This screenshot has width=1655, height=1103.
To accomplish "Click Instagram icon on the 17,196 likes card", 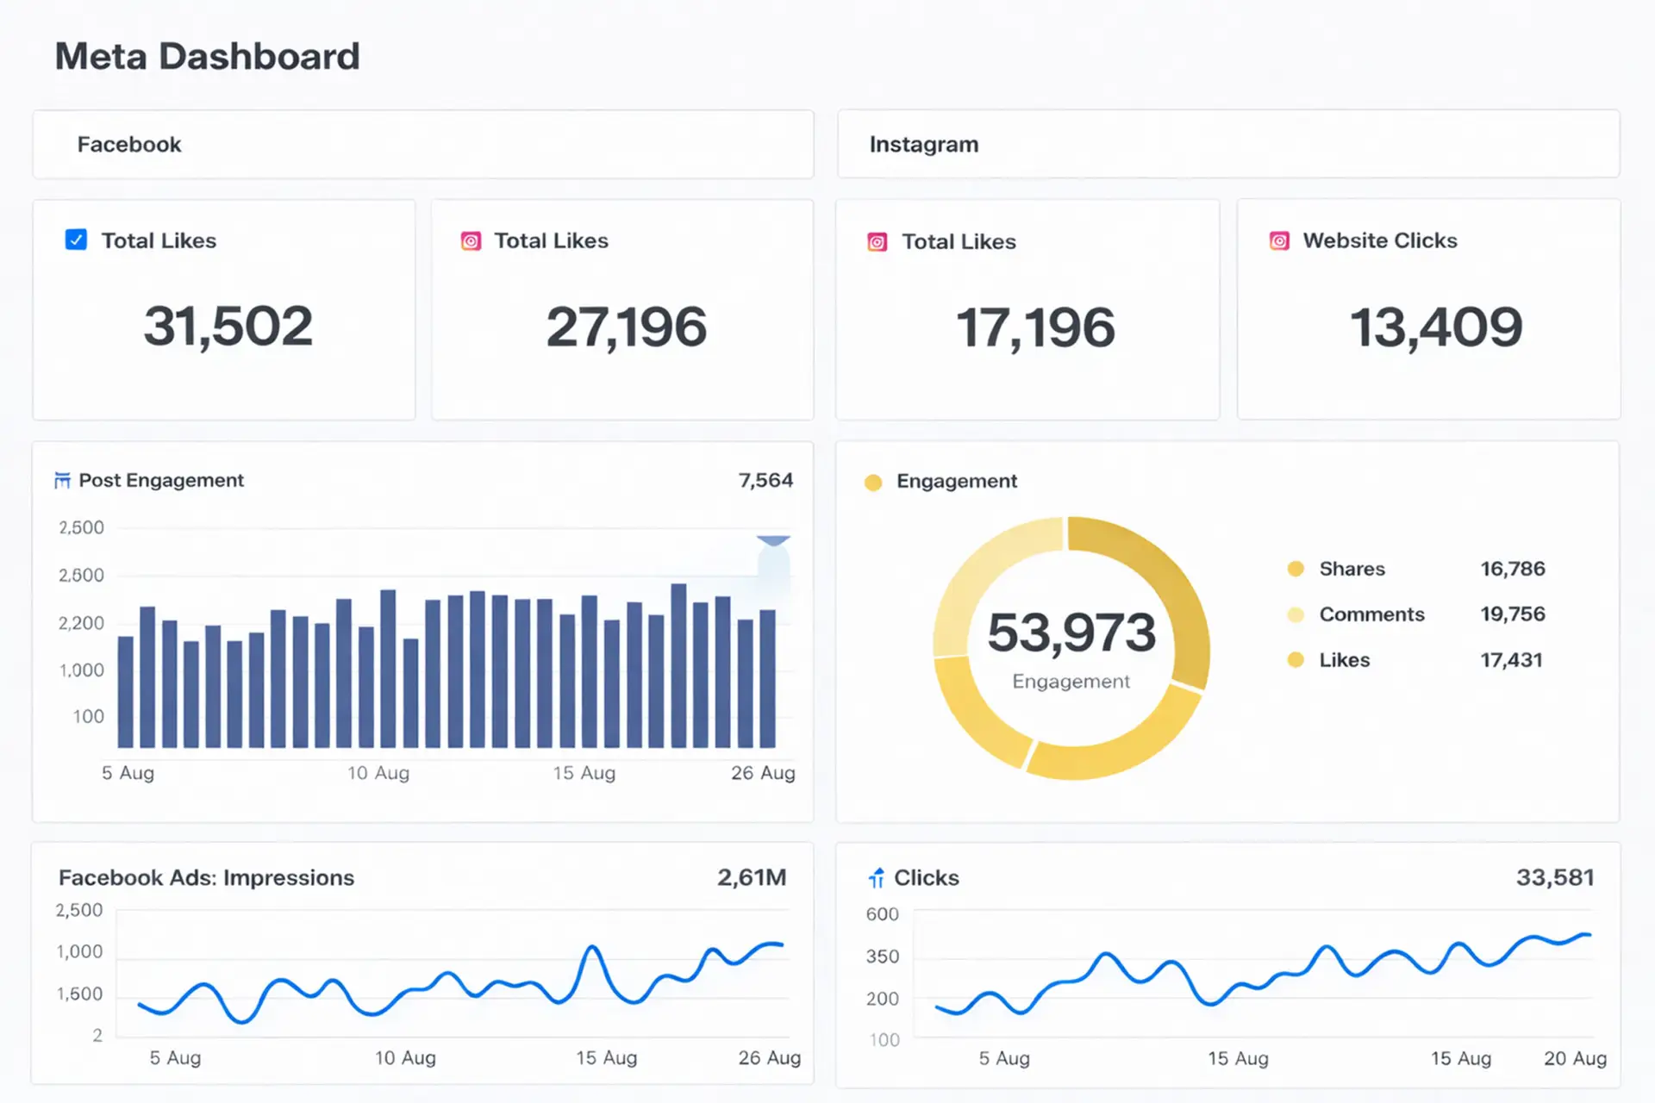I will click(877, 242).
